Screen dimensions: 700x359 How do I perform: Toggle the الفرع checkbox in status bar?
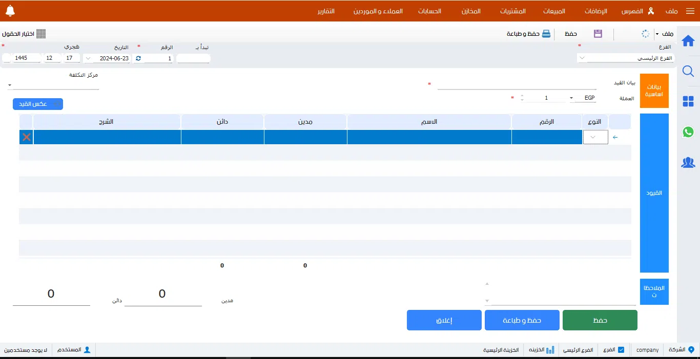pyautogui.click(x=621, y=350)
